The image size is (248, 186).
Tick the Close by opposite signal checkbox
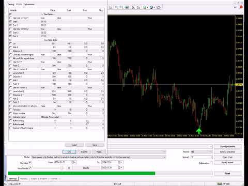click(x=11, y=55)
